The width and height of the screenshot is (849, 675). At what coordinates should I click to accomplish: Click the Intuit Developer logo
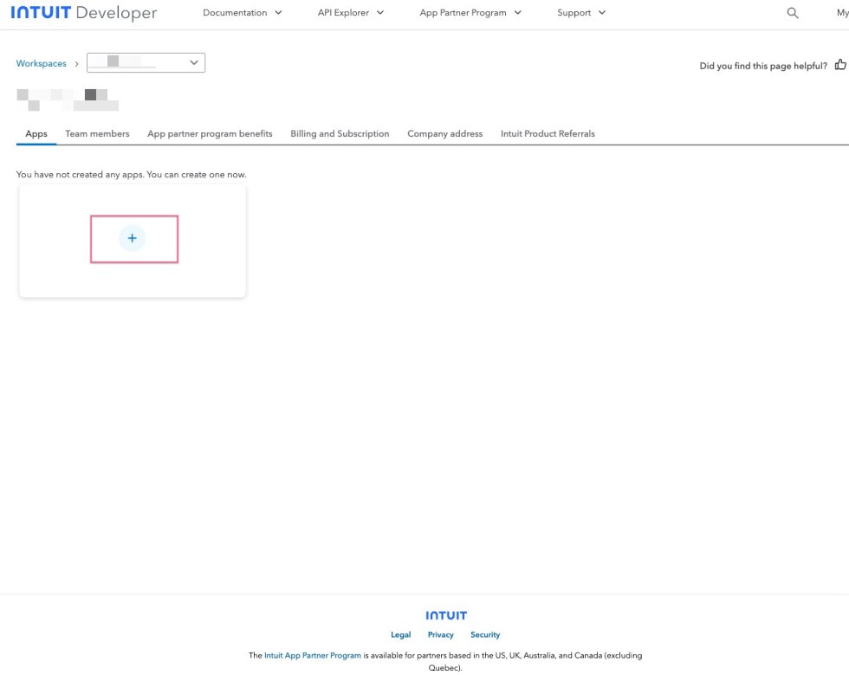point(84,12)
